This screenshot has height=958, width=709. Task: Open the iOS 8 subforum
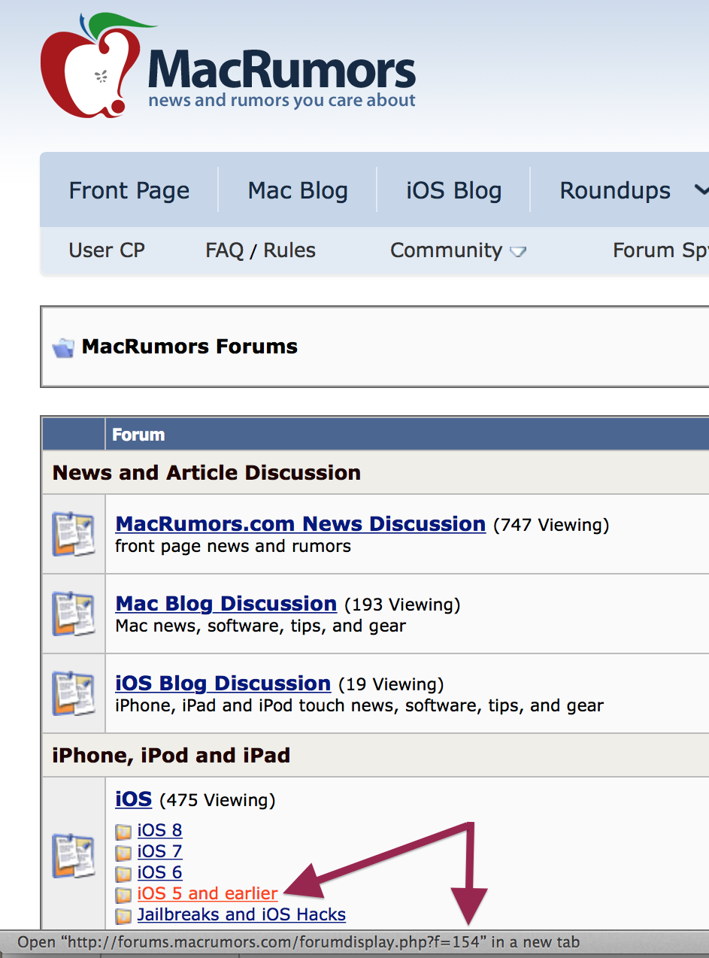click(x=159, y=830)
